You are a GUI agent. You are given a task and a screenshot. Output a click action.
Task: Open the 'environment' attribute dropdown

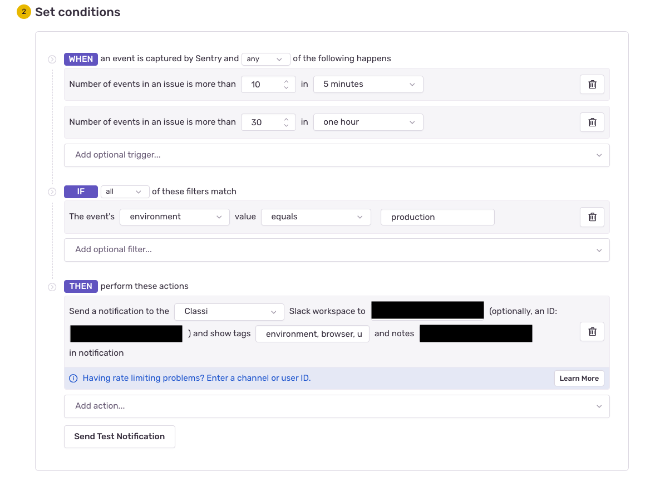(x=175, y=217)
